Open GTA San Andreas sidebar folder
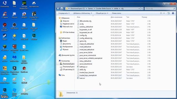177x99 pixels. pyautogui.click(x=67, y=32)
